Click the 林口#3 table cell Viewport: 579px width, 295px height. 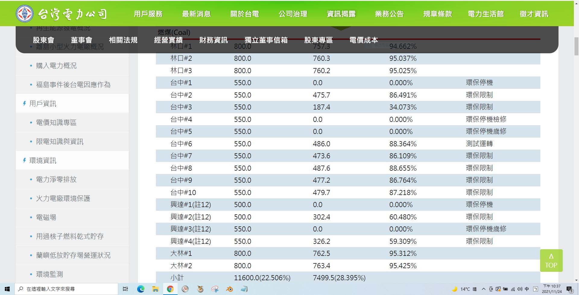click(x=181, y=70)
